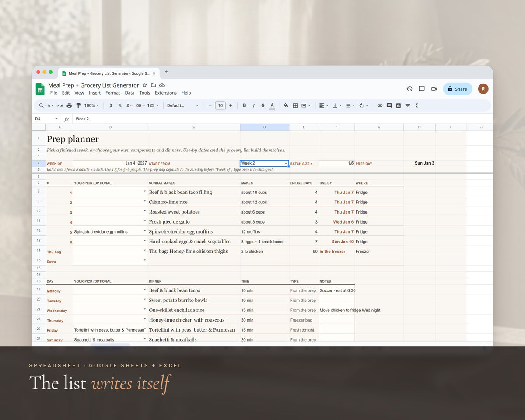525x420 pixels.
Task: Open the borders tool
Action: pyautogui.click(x=295, y=105)
